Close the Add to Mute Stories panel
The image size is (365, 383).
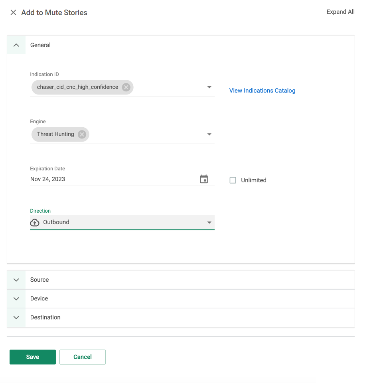pos(13,12)
